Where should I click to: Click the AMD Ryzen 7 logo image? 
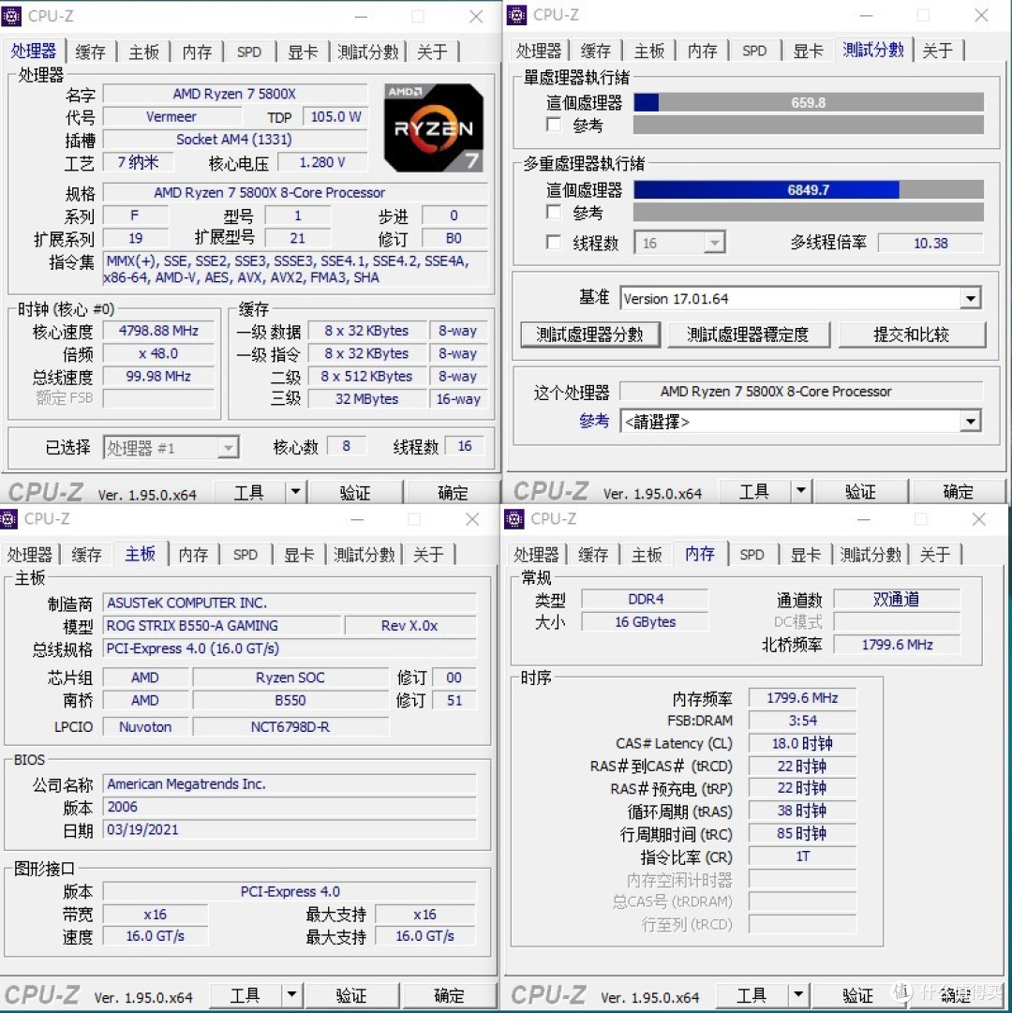[433, 127]
